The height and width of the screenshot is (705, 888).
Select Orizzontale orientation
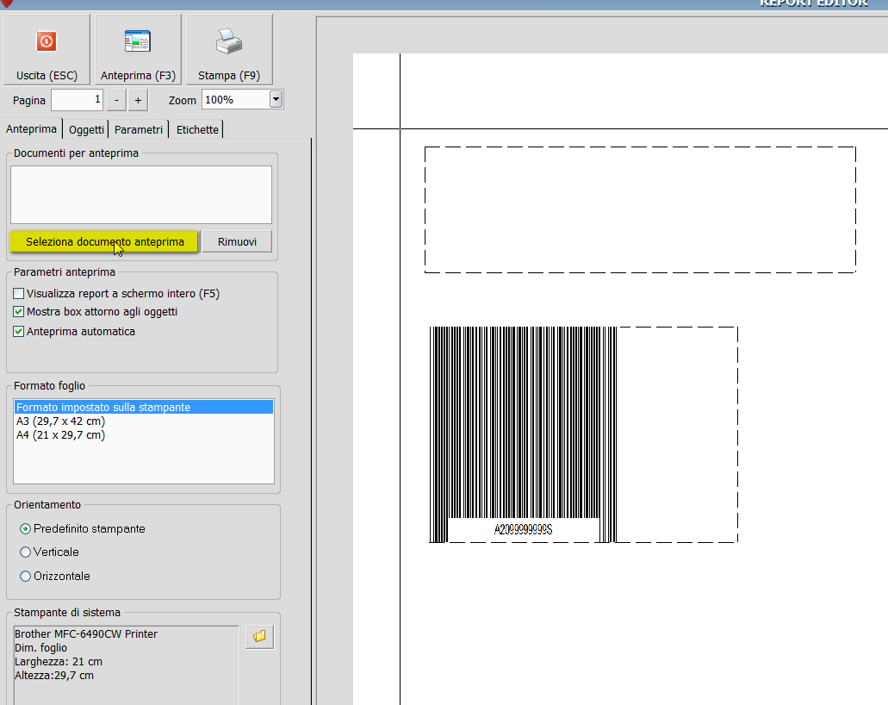26,577
